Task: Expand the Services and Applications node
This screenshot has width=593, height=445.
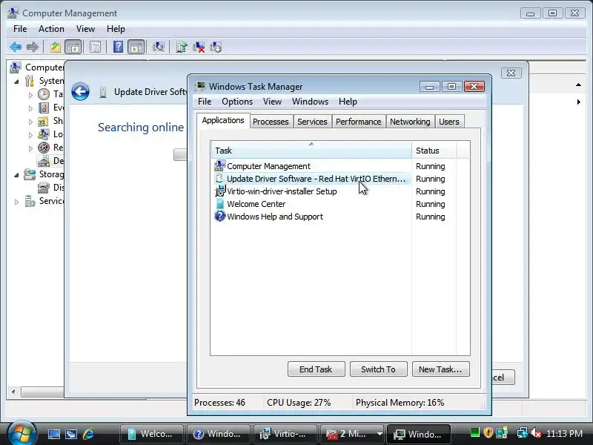Action: 16,202
